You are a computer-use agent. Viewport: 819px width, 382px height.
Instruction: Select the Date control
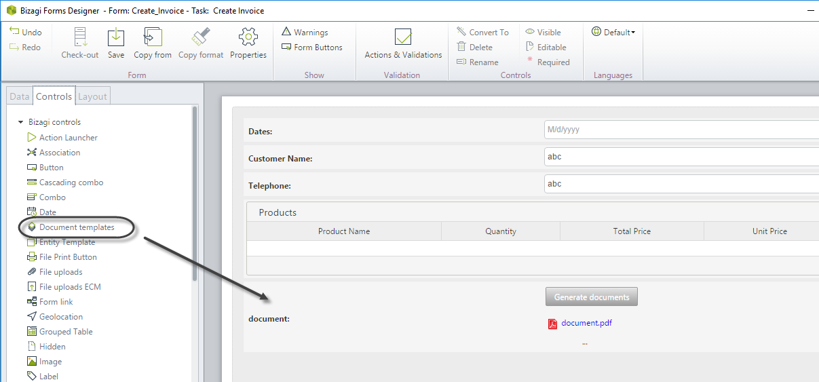(41, 212)
